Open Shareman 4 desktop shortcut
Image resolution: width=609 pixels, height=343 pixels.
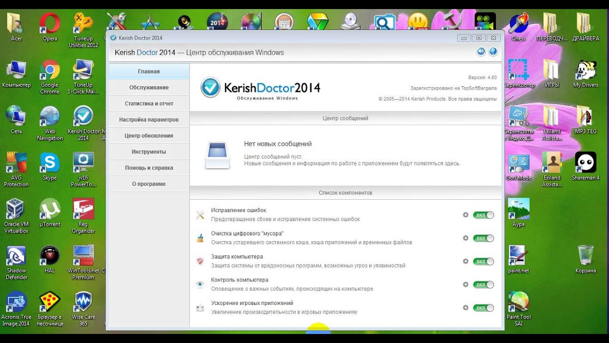pyautogui.click(x=585, y=167)
